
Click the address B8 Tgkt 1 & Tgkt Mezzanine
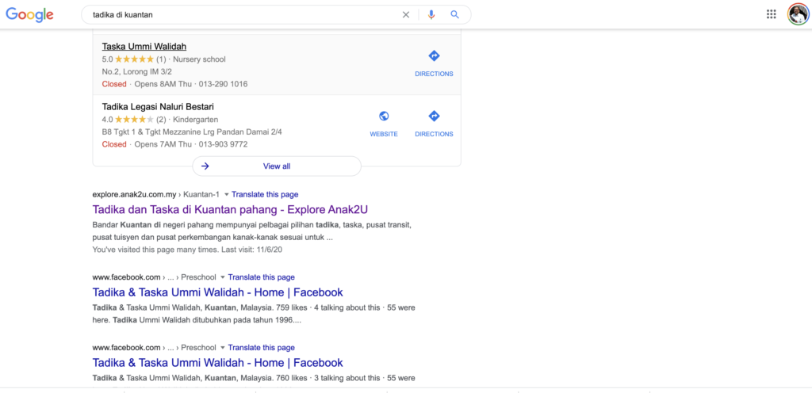tap(192, 132)
